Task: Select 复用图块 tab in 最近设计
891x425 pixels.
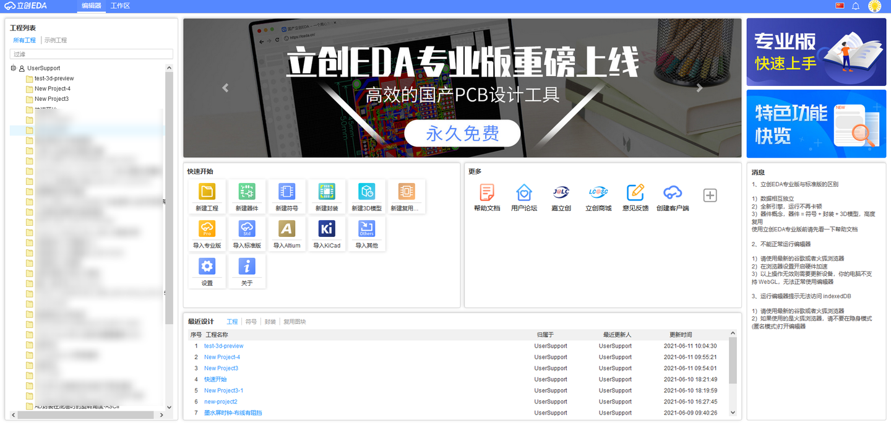Action: [295, 322]
